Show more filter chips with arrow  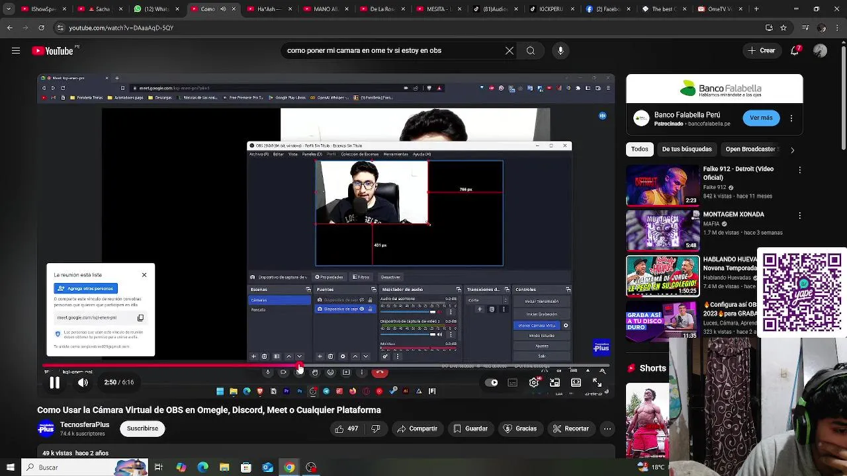pyautogui.click(x=792, y=150)
